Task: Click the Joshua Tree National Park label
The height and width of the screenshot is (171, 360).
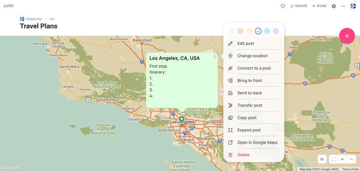Action: [302, 137]
